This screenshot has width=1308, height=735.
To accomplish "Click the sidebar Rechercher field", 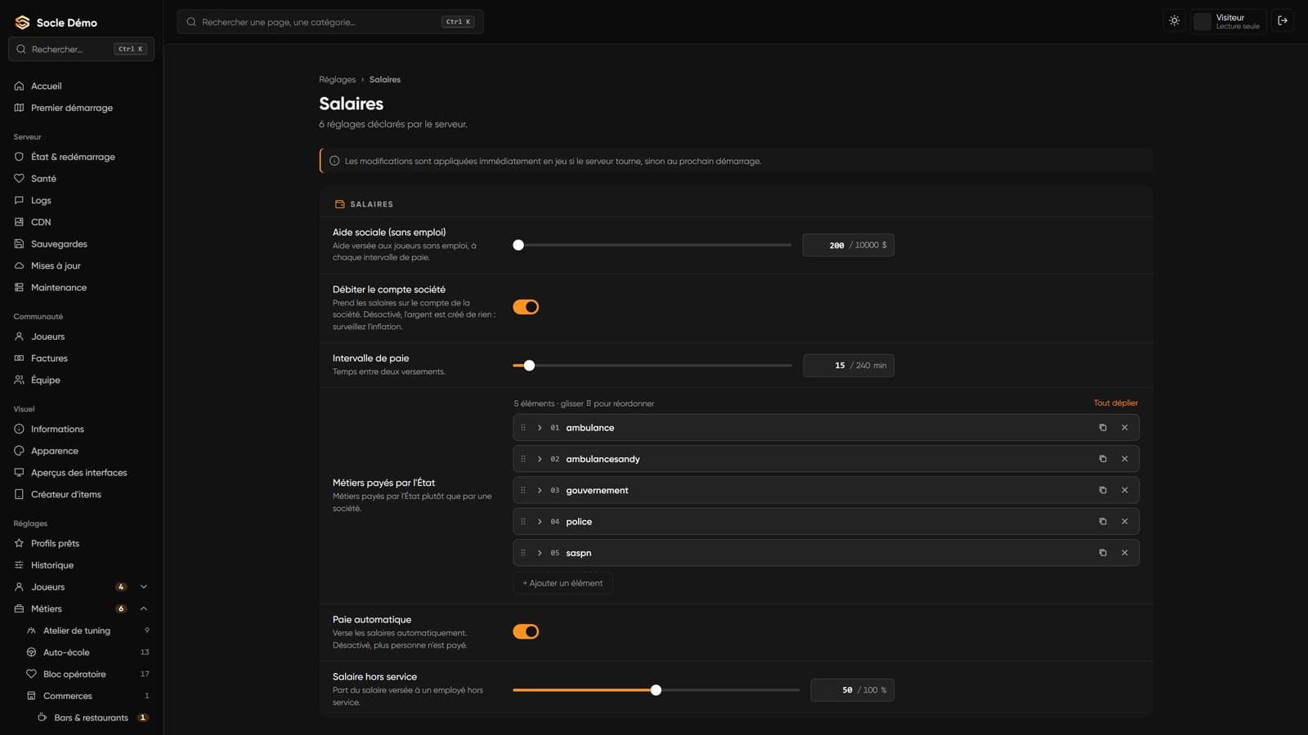I will point(81,49).
